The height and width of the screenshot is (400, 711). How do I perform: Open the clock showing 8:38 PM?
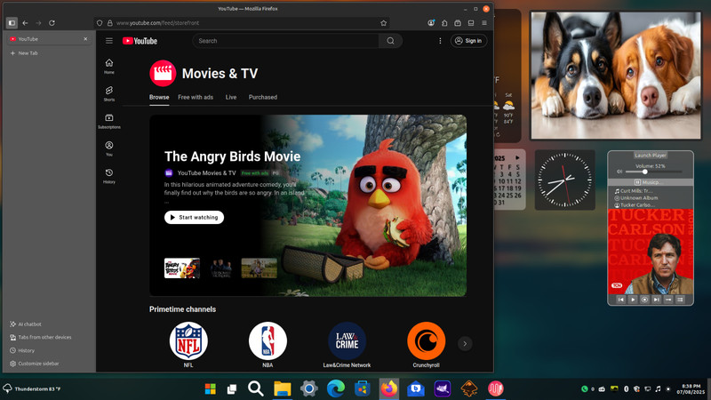691,388
